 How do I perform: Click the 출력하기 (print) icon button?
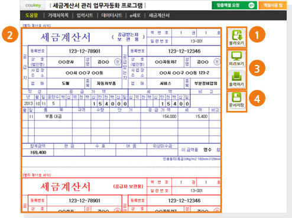coord(236,79)
